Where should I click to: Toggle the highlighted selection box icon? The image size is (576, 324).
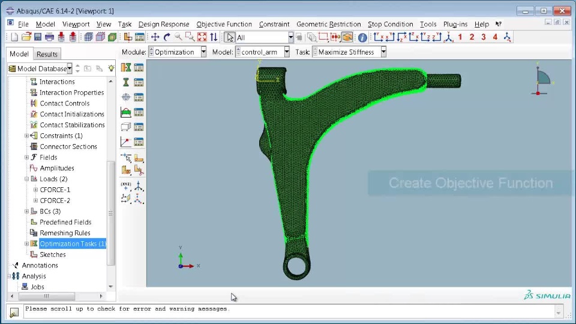347,37
